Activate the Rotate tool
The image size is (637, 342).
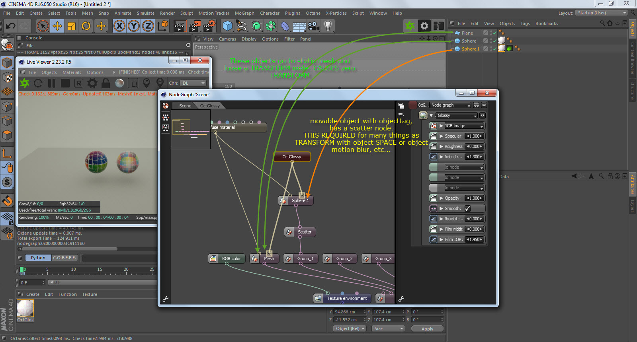pos(86,26)
